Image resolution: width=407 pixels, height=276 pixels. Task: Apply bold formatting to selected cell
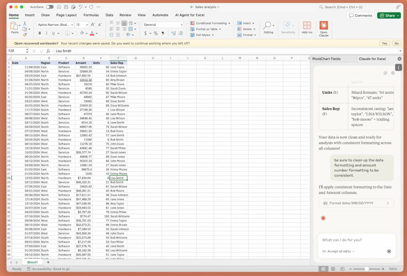click(39, 33)
